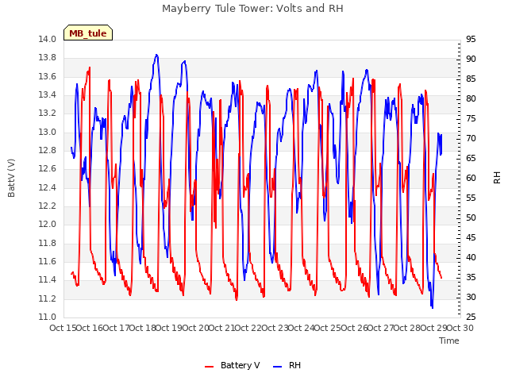
Task: Click the 55 right axis tick
Action: [x=471, y=198]
